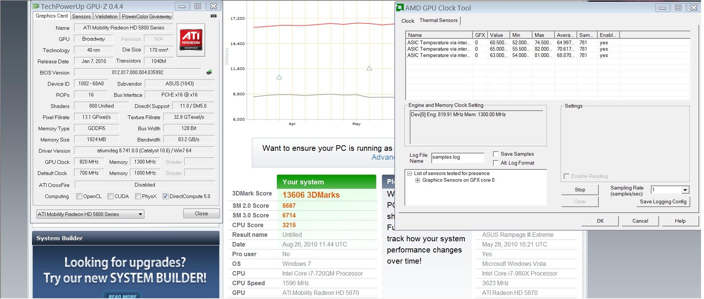The image size is (704, 299).
Task: Click the Clear button
Action: (x=580, y=201)
